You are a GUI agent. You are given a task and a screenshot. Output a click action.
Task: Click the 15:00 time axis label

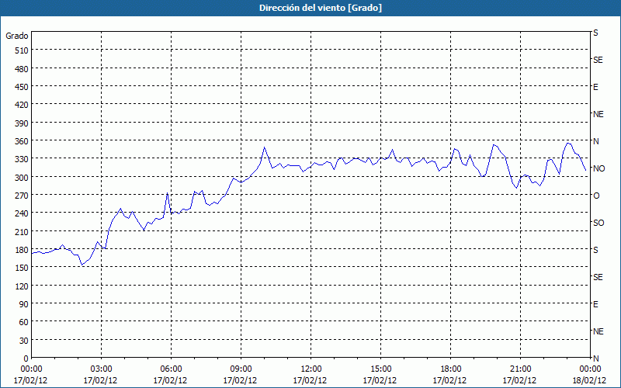point(380,369)
